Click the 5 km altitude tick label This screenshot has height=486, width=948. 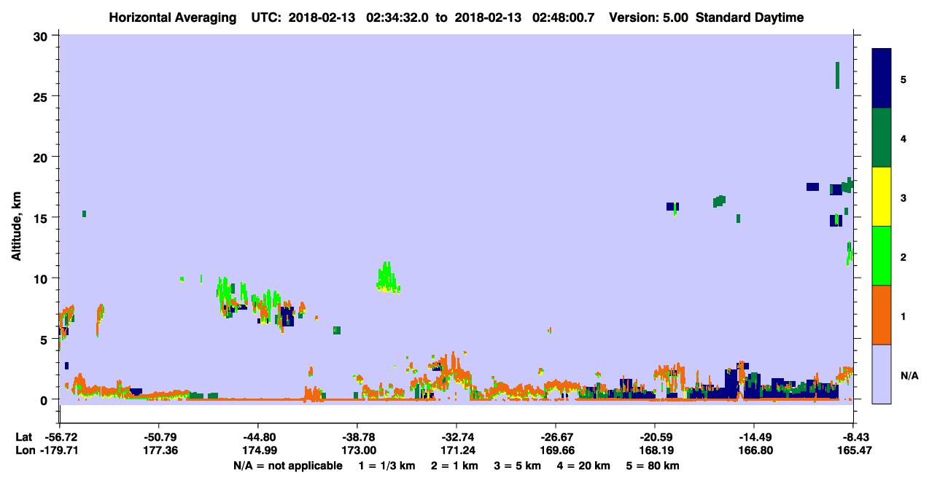coord(45,339)
